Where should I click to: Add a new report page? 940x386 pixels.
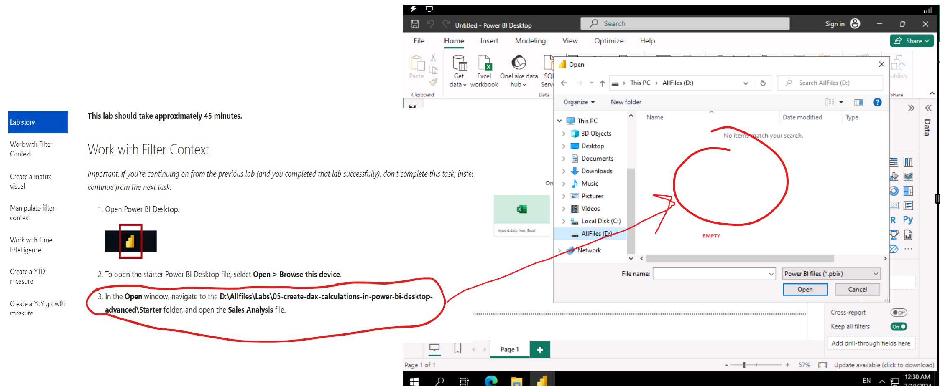tap(540, 350)
